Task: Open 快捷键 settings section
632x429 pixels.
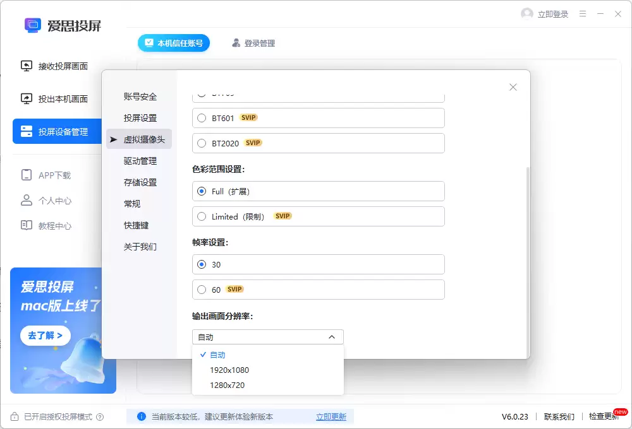Action: coord(136,225)
